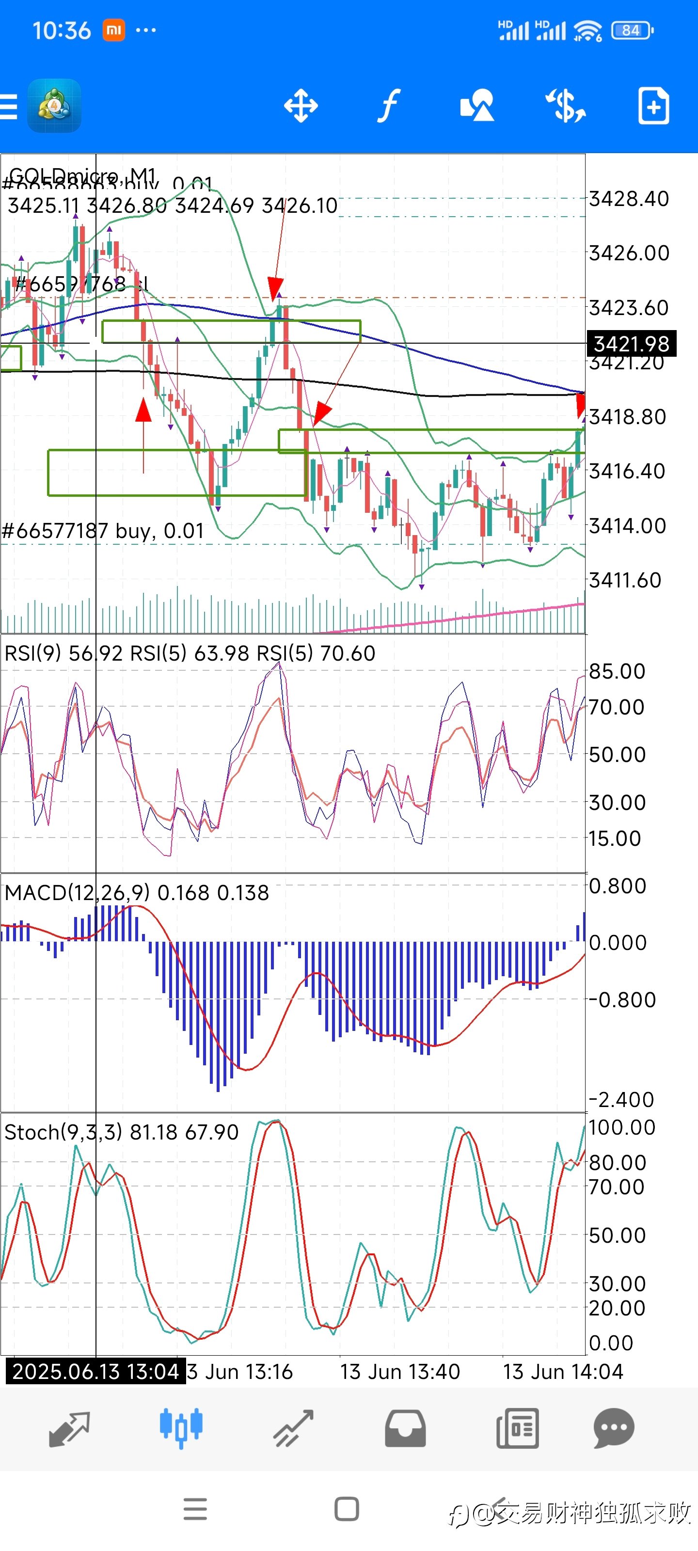The image size is (698, 1551).
Task: Open the Chat messages tab
Action: point(614,1428)
